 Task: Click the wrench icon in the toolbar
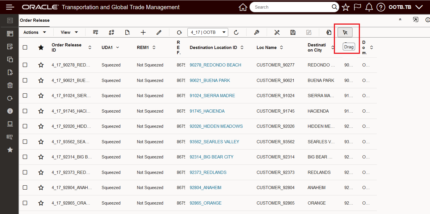coord(257,32)
